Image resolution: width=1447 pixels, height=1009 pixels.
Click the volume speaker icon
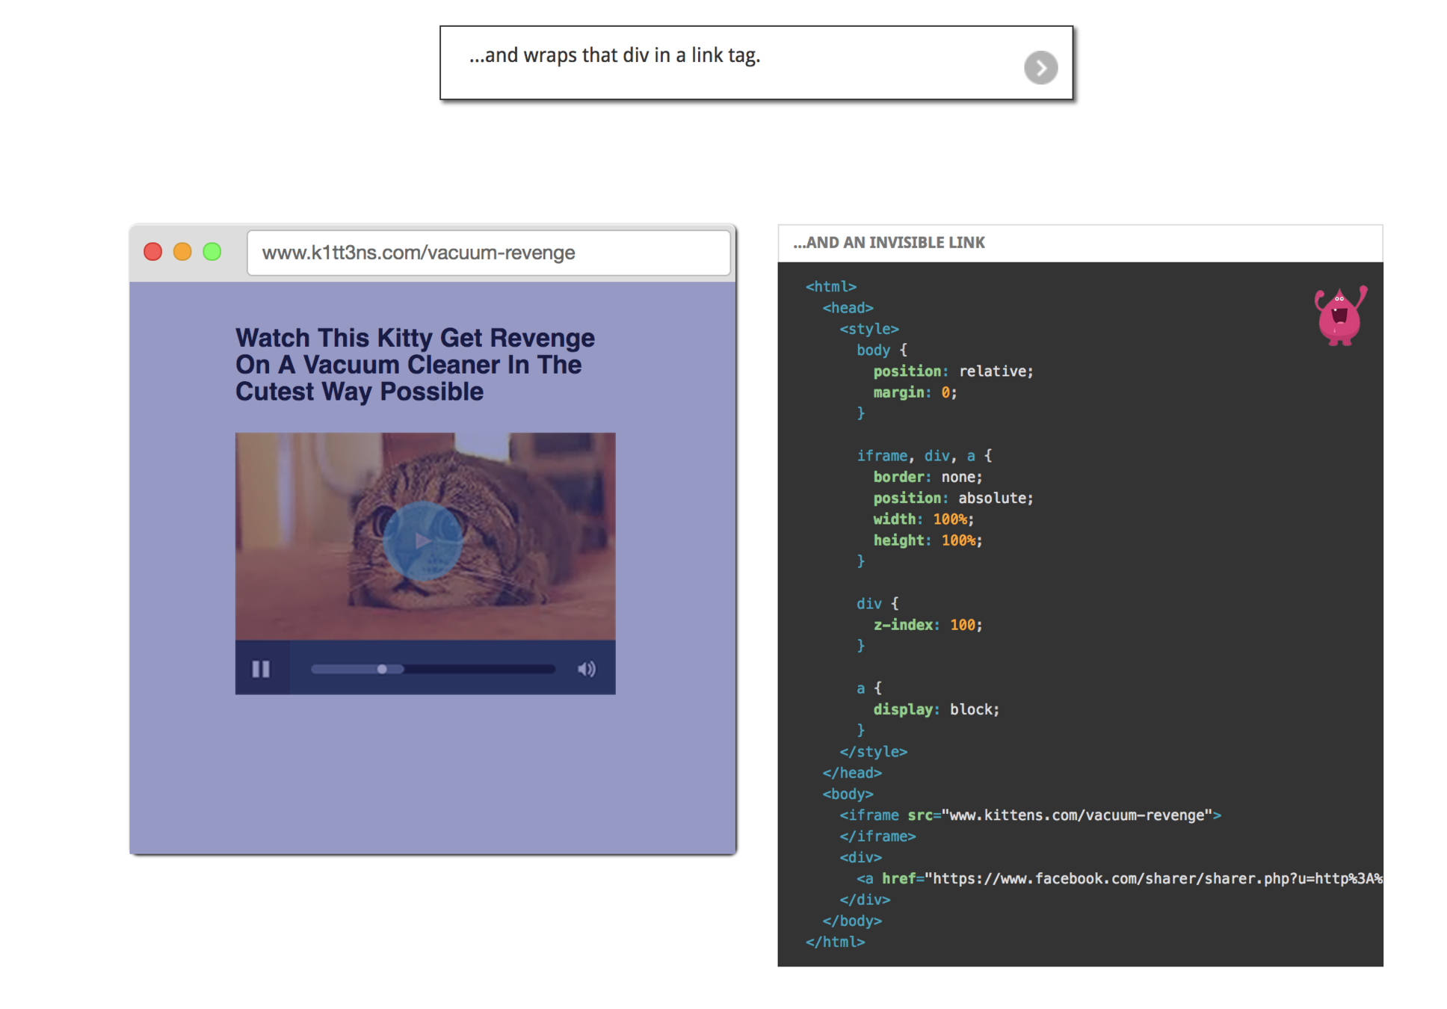click(x=586, y=669)
